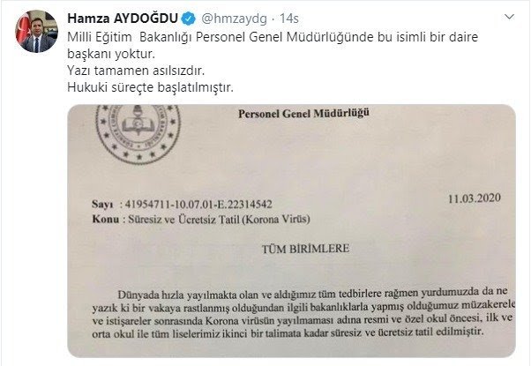The image size is (531, 366).
Task: Click the Personel Genel Müdürlüğü heading
Action: click(303, 114)
